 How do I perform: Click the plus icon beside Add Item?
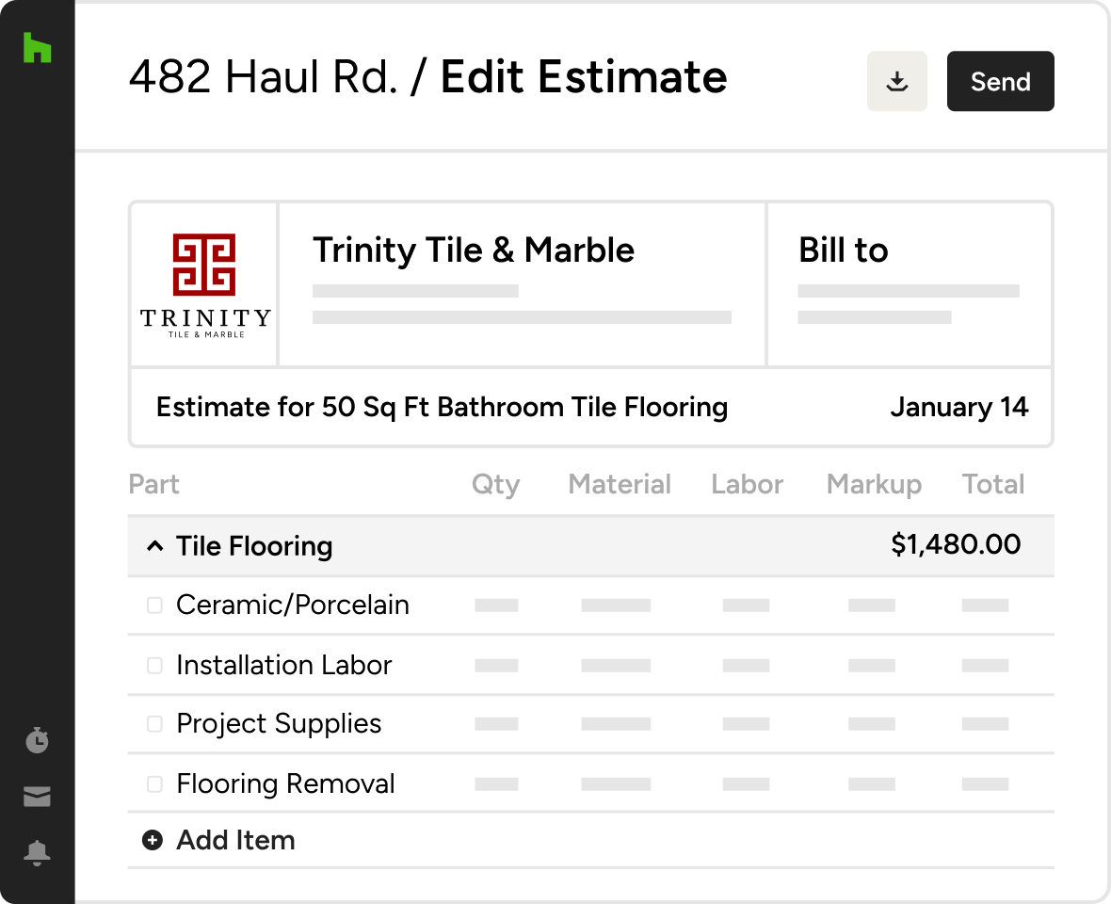coord(153,840)
